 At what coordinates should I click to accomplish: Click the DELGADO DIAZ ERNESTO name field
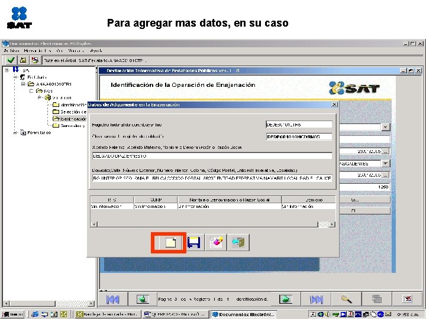(x=212, y=156)
